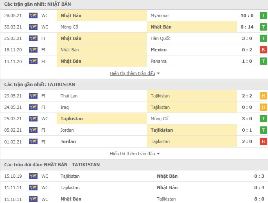Image resolution: width=268 pixels, height=203 pixels.
Task: Expand more matches under Nhật Bản section
Action: [x=132, y=73]
